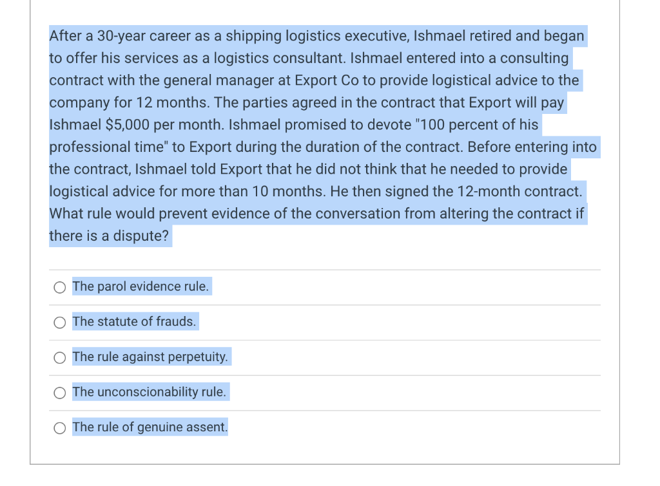
Task: Select the radio button for statute of frauds
Action: click(59, 322)
